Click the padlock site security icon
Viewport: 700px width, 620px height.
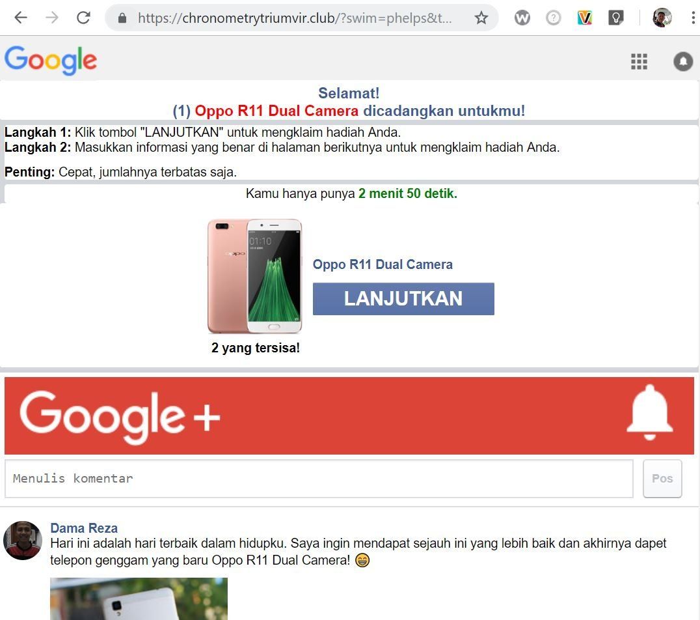point(122,18)
